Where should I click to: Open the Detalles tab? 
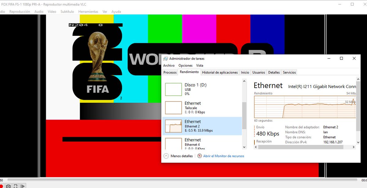tap(274, 72)
